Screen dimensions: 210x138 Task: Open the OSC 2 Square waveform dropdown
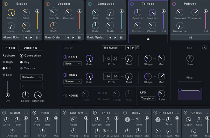[72, 82]
